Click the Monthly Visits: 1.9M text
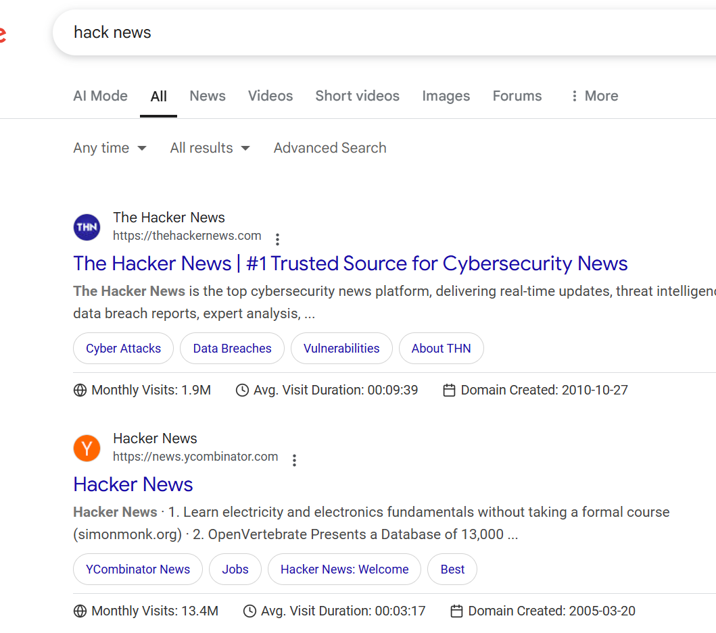The width and height of the screenshot is (716, 633). [x=151, y=390]
